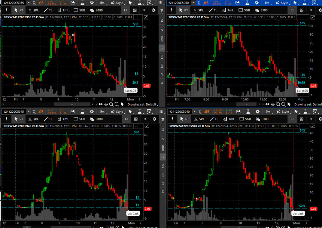Open the symbol dropdown arrow next to C5955

point(29,3)
